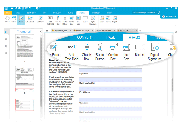Go to the Home start tab icon
Image resolution: width=180 pixels, height=134 pixels.
click(47, 31)
